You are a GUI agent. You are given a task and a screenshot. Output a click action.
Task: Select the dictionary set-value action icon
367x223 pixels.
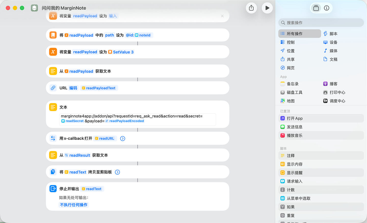[53, 35]
